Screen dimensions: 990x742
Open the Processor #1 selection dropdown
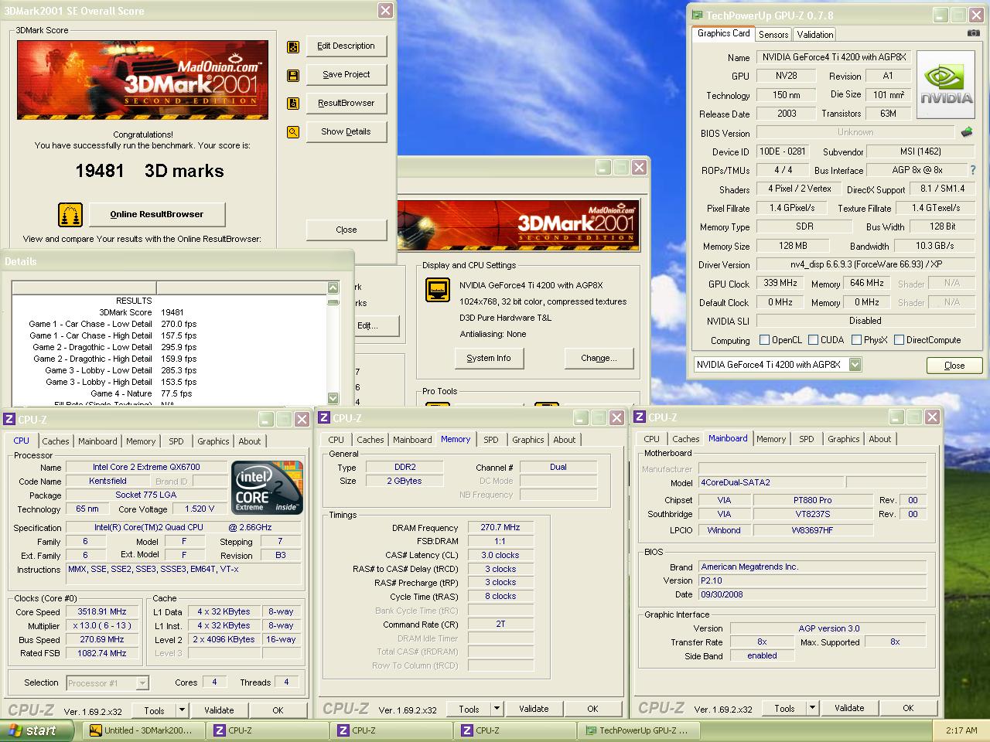pos(142,683)
